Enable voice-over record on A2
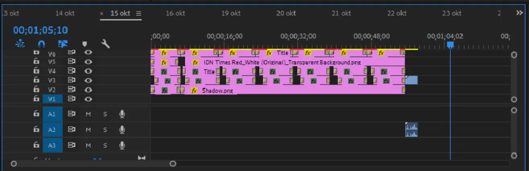The width and height of the screenshot is (529, 171). (x=122, y=130)
